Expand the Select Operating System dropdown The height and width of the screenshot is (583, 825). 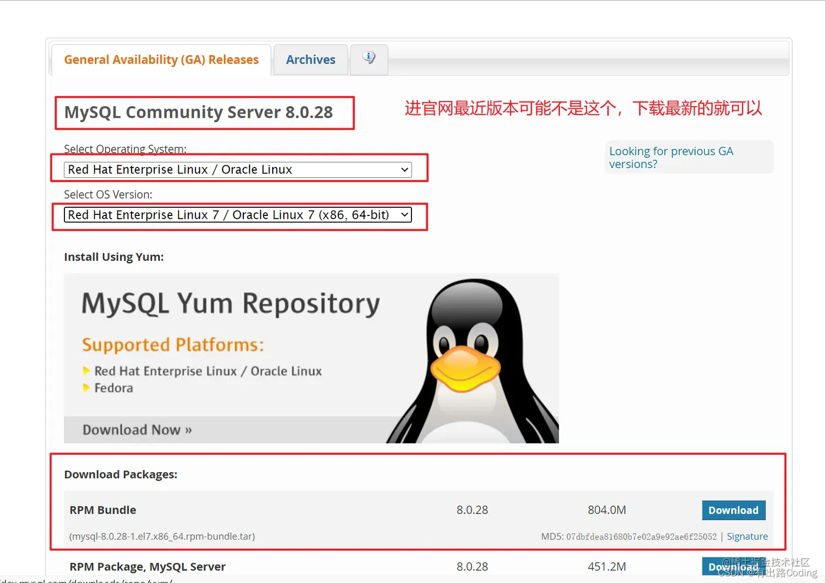click(238, 170)
